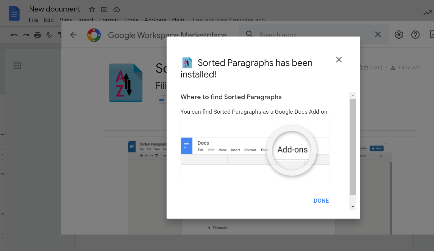Click the 'Where to find Sorted Paragraphs' heading

point(231,97)
